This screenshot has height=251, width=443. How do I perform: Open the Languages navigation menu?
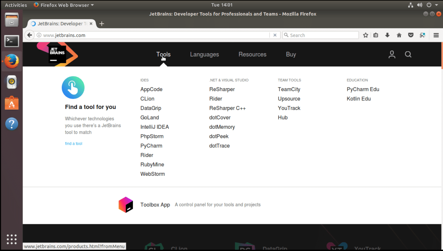coord(204,54)
